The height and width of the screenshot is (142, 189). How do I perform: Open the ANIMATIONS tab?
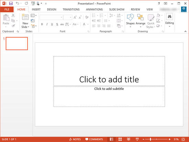click(94, 9)
